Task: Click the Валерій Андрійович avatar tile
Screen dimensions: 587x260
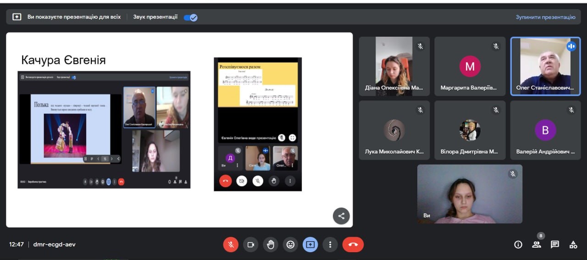Action: click(x=545, y=130)
